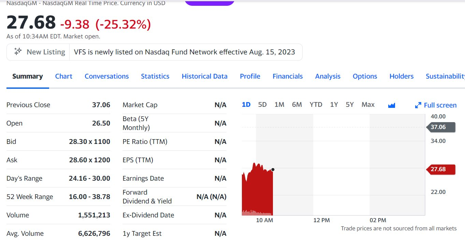Click the Full screen expand arrows icon
The height and width of the screenshot is (246, 465).
coord(418,105)
